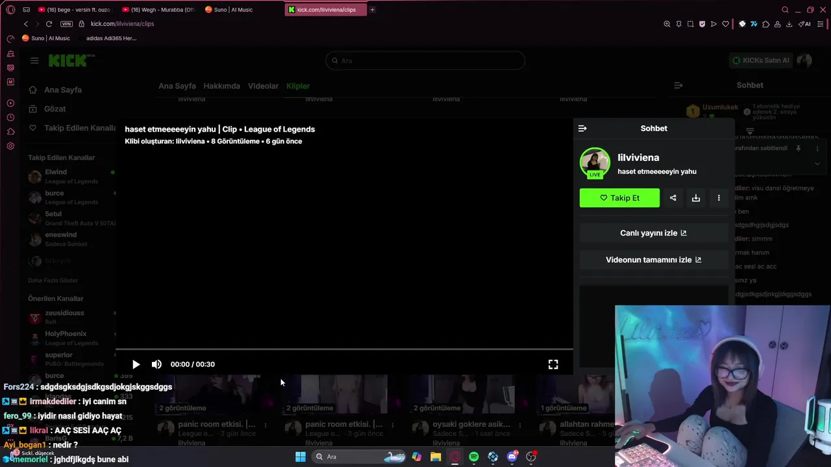Mute the clip volume speaker icon
The width and height of the screenshot is (831, 467).
(156, 365)
